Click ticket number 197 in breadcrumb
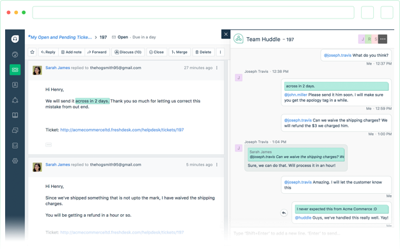The height and width of the screenshot is (250, 400). [103, 37]
